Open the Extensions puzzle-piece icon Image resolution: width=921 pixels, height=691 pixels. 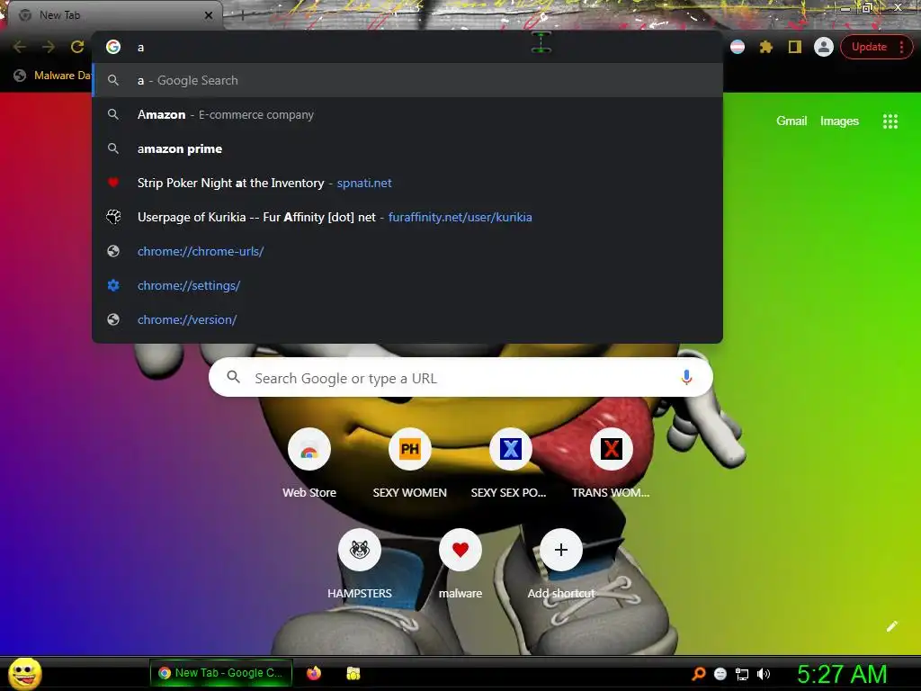[x=766, y=47]
